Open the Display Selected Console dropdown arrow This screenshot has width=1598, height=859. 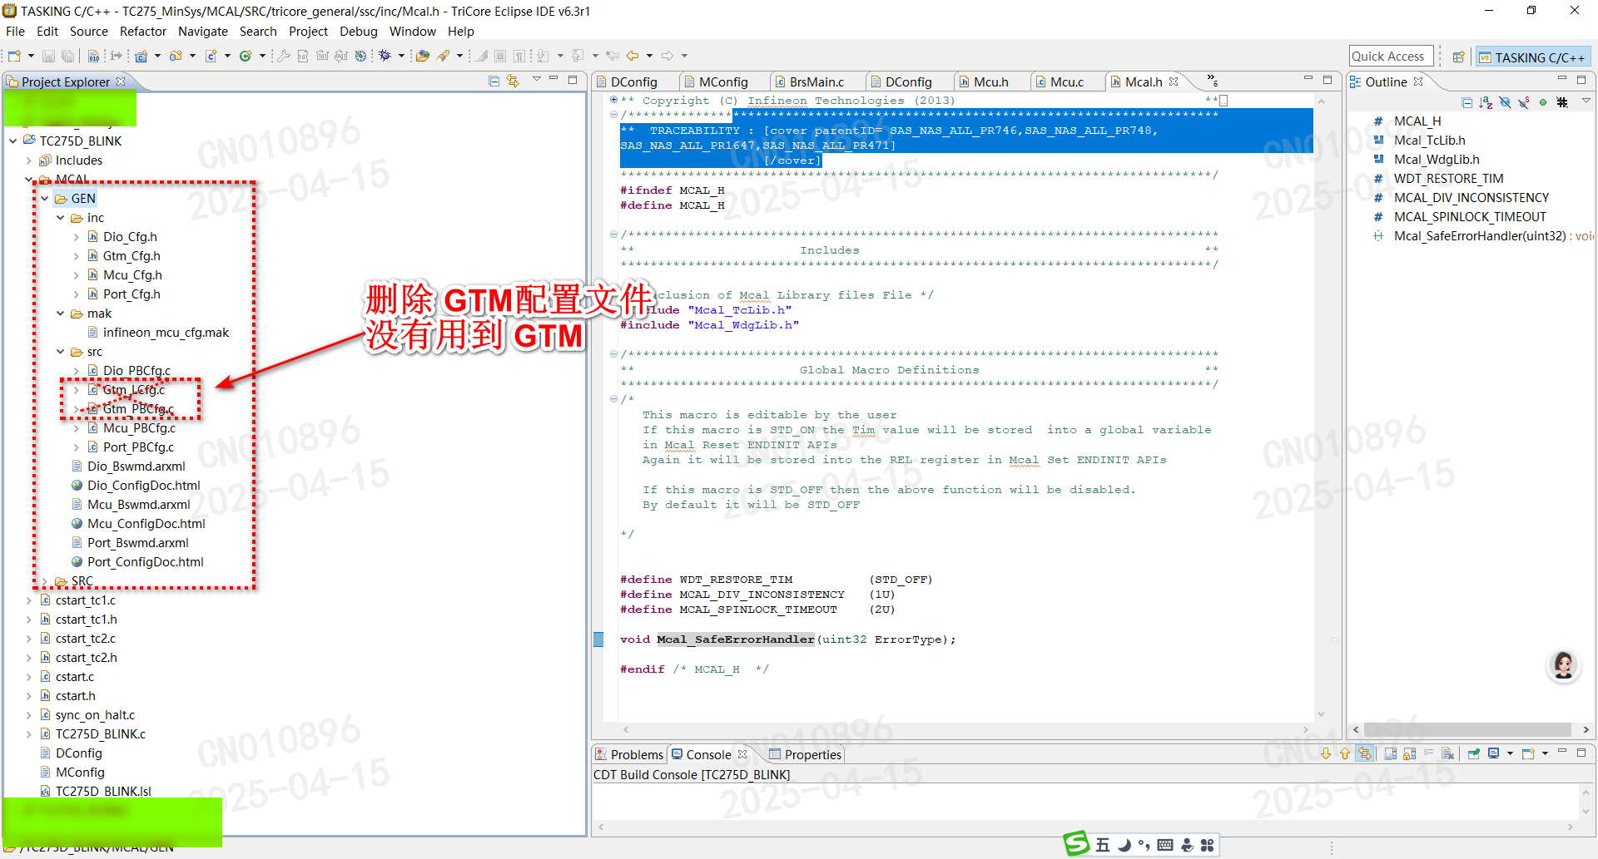pos(1509,753)
